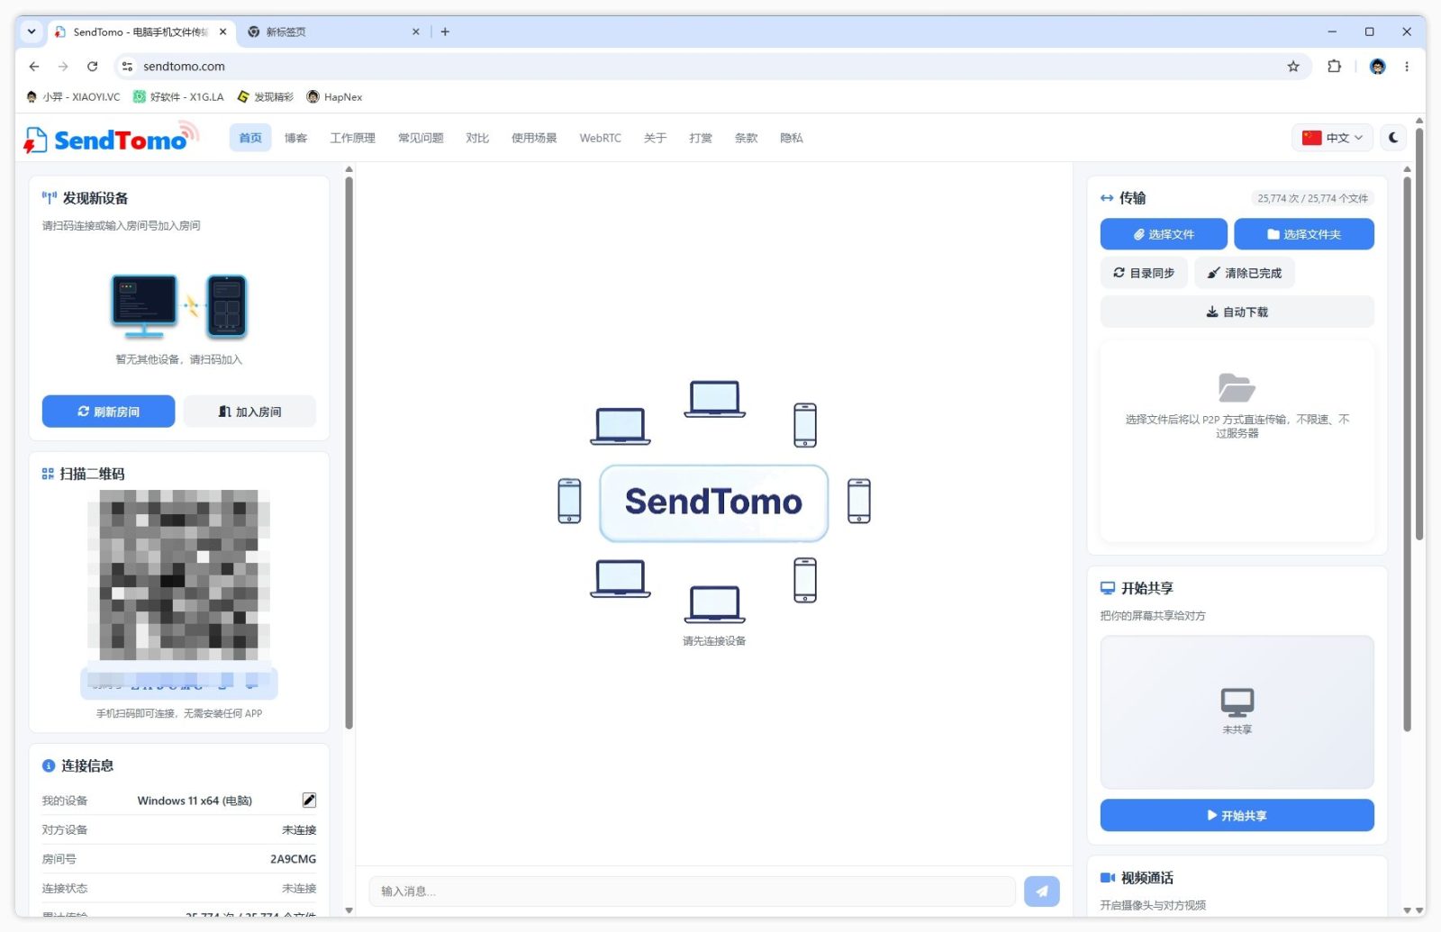Click the 清除已完成 button
Image resolution: width=1441 pixels, height=932 pixels.
coord(1245,273)
